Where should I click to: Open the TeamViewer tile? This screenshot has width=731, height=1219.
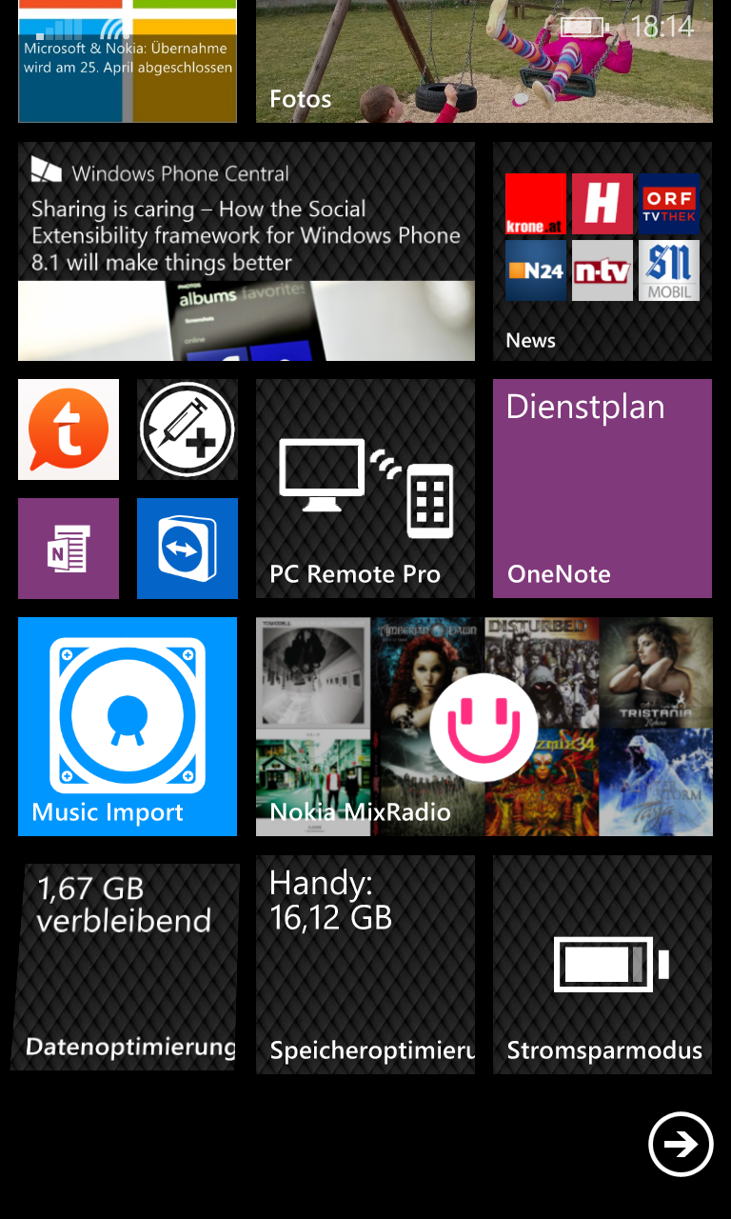188,549
